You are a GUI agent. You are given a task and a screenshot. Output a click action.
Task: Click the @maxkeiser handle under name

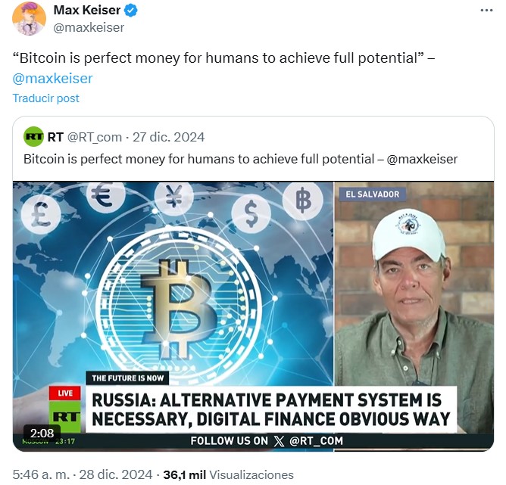(x=89, y=28)
